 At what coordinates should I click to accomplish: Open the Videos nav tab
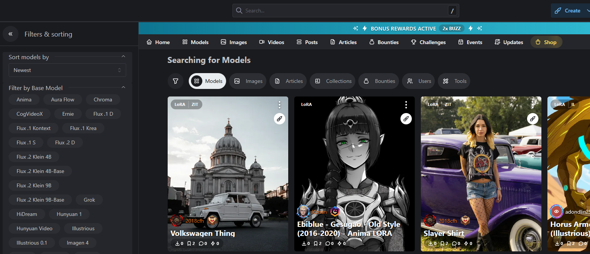click(272, 42)
